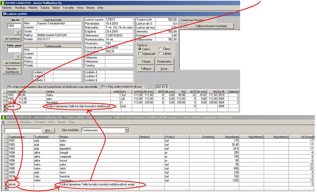The image size is (317, 193).
Task: Click the Lisätieto 1 field
Action: [x=68, y=72]
